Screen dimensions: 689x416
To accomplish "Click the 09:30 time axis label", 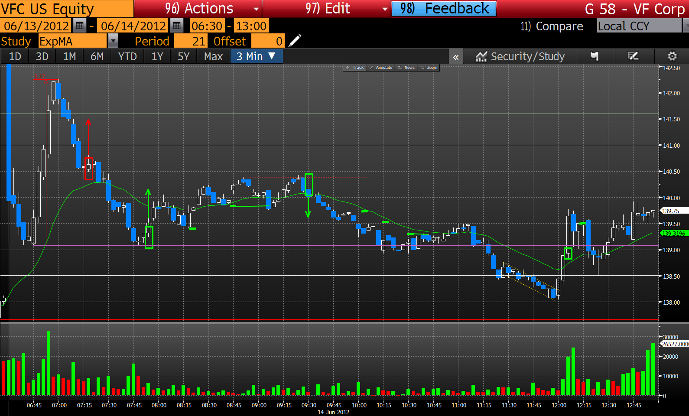I will click(309, 405).
